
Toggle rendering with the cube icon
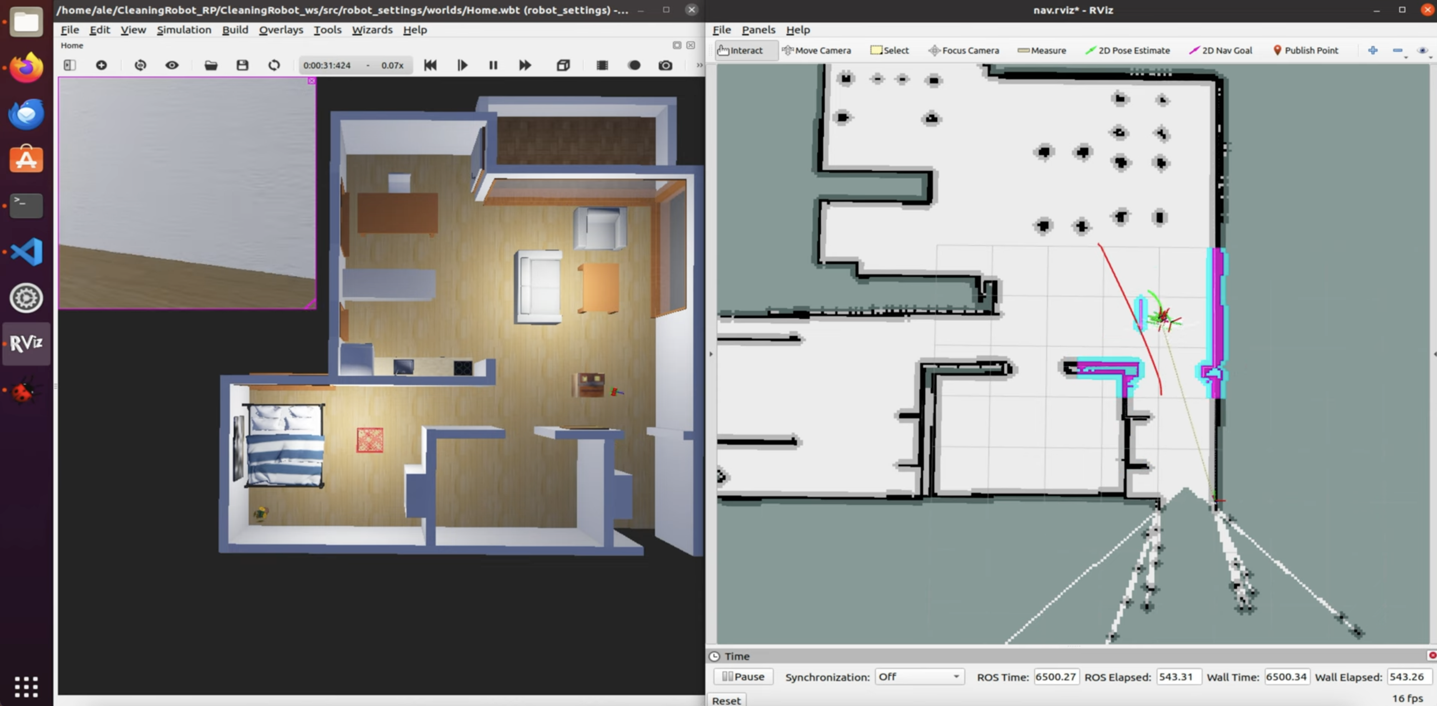click(x=563, y=65)
